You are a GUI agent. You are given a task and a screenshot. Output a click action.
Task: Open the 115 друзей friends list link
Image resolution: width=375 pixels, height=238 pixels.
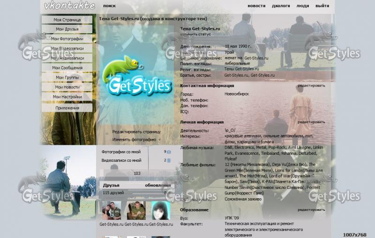112,193
